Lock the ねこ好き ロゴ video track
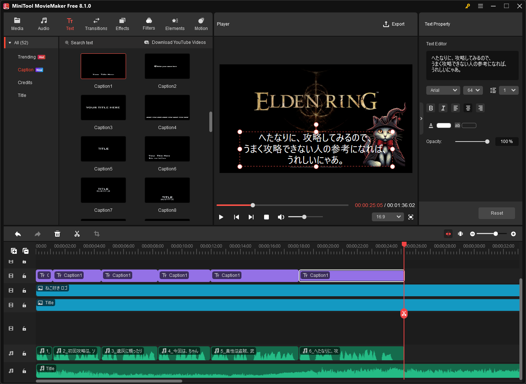 (24, 291)
